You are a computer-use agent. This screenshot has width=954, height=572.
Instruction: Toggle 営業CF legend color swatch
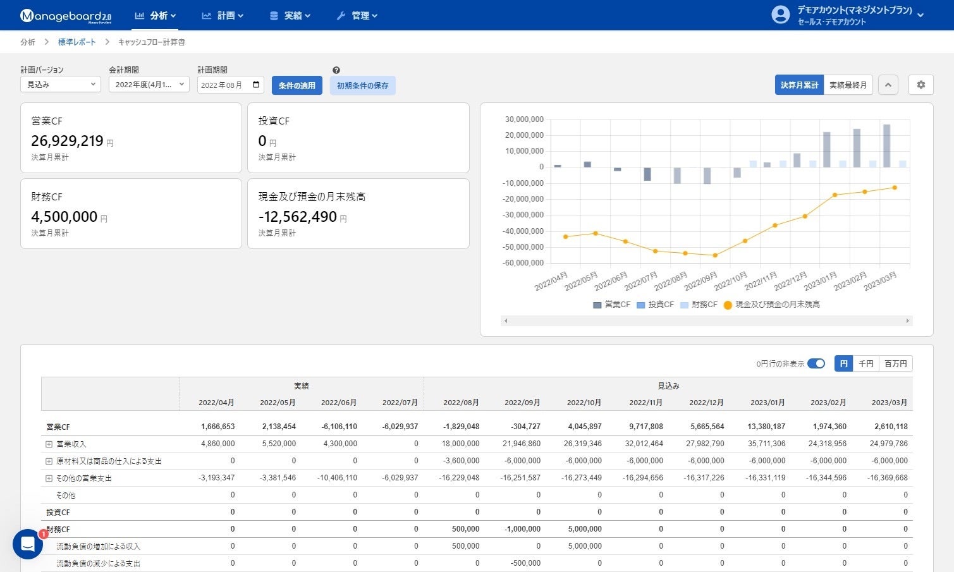pos(597,305)
